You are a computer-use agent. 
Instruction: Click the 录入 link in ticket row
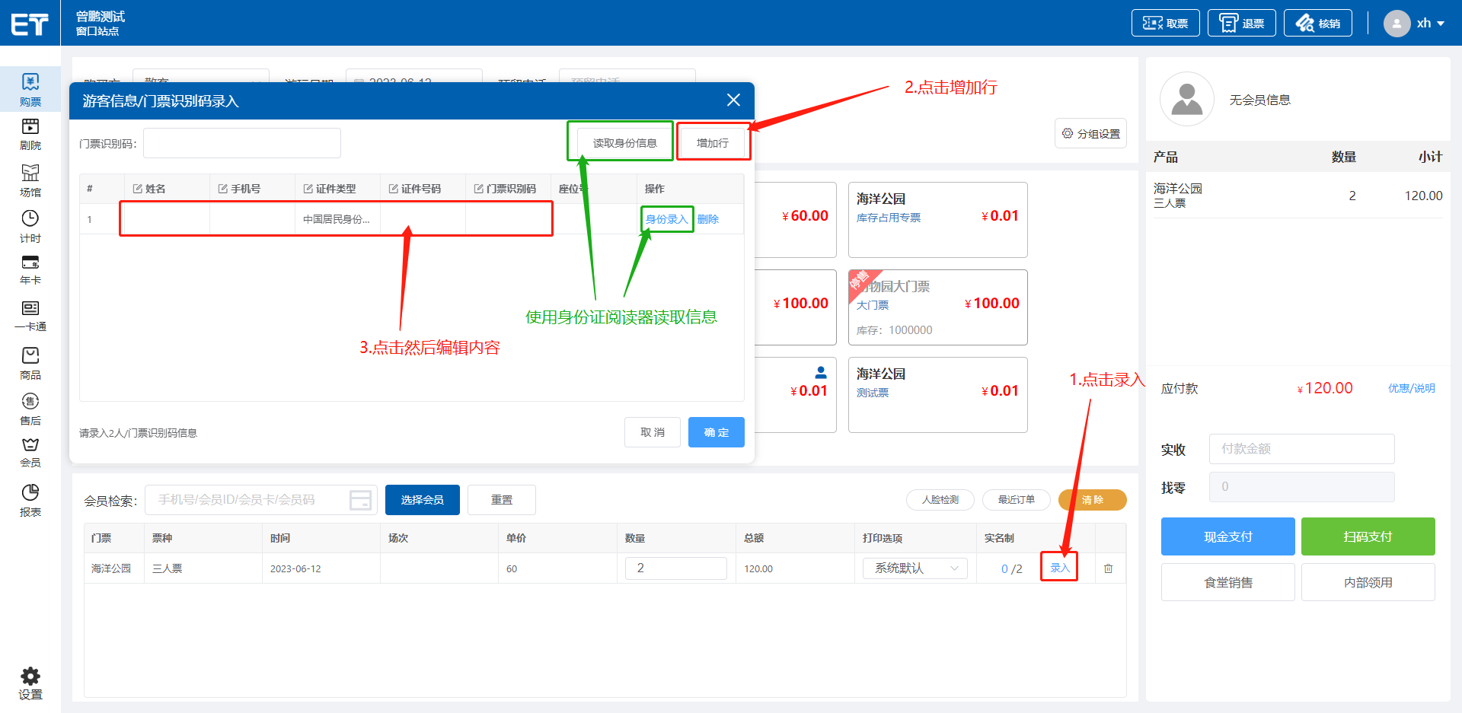[1059, 568]
